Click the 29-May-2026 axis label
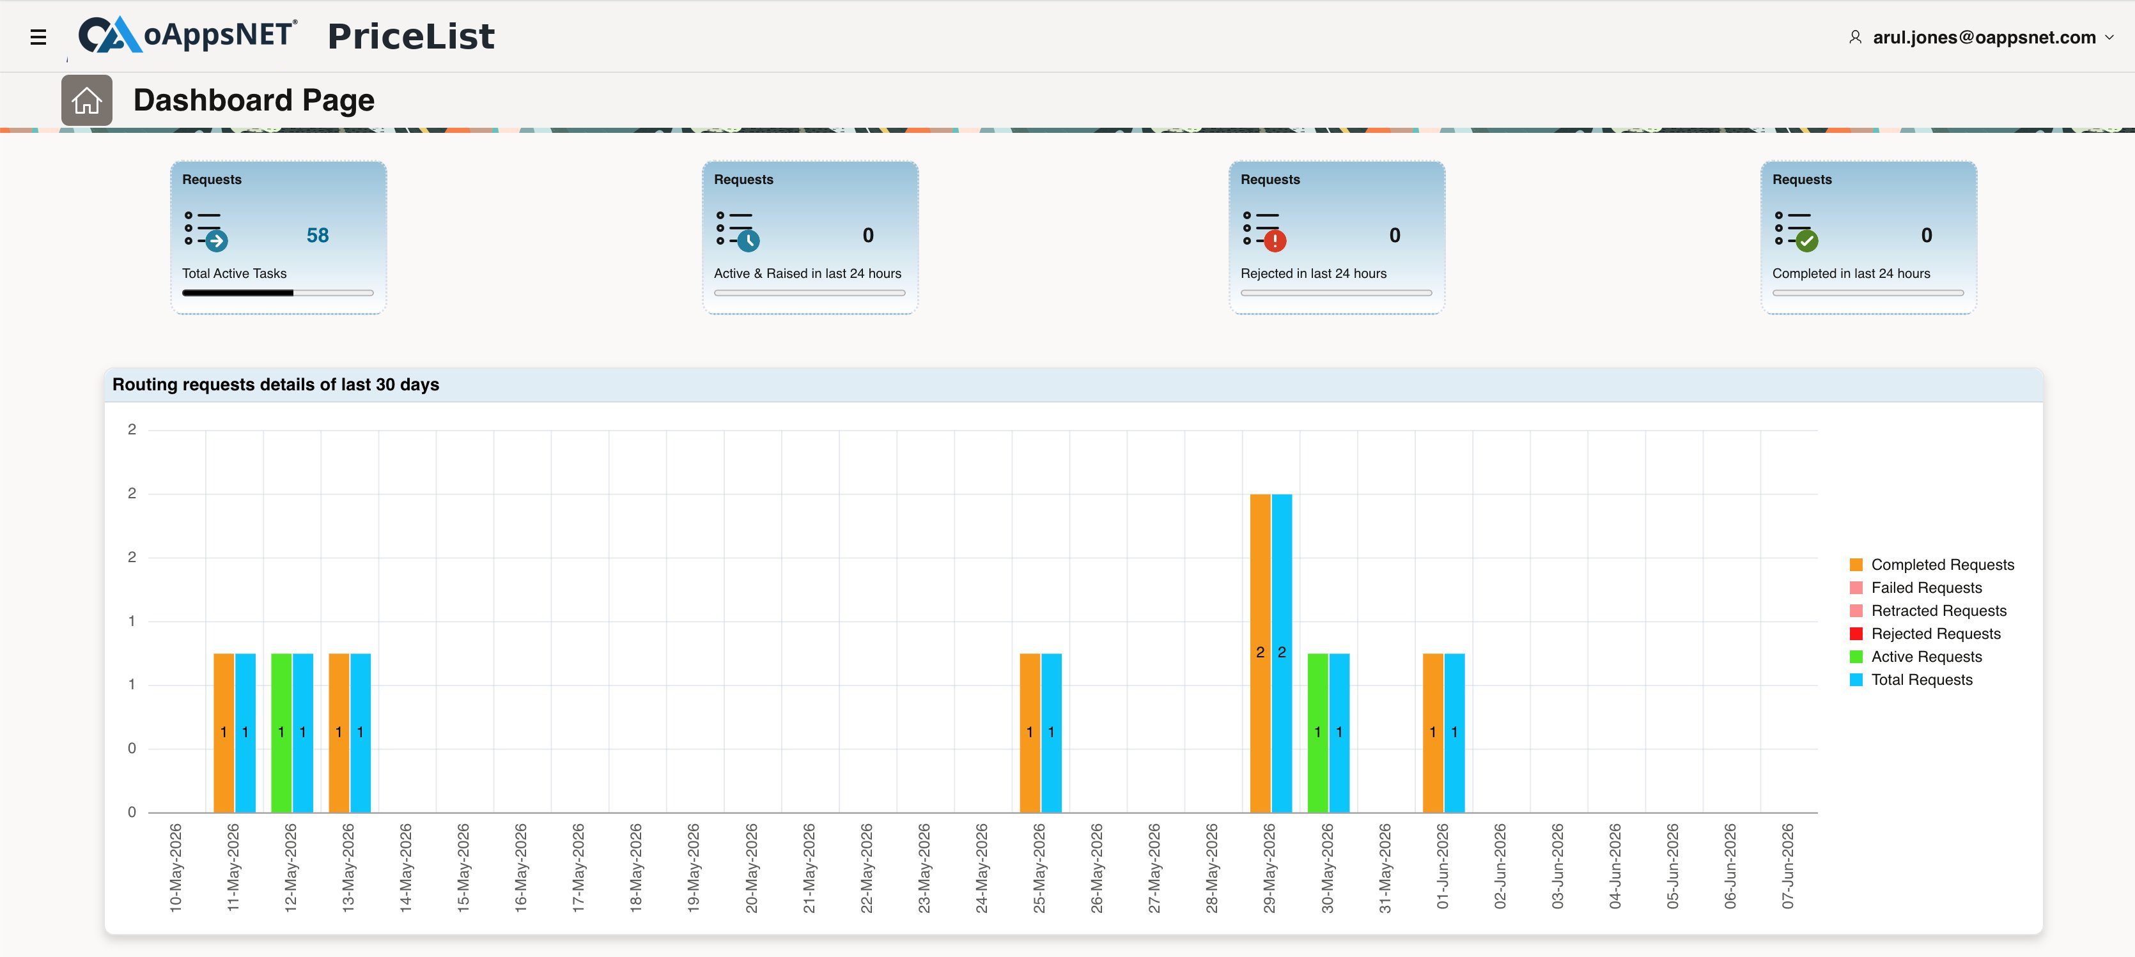Image resolution: width=2135 pixels, height=957 pixels. tap(1269, 868)
